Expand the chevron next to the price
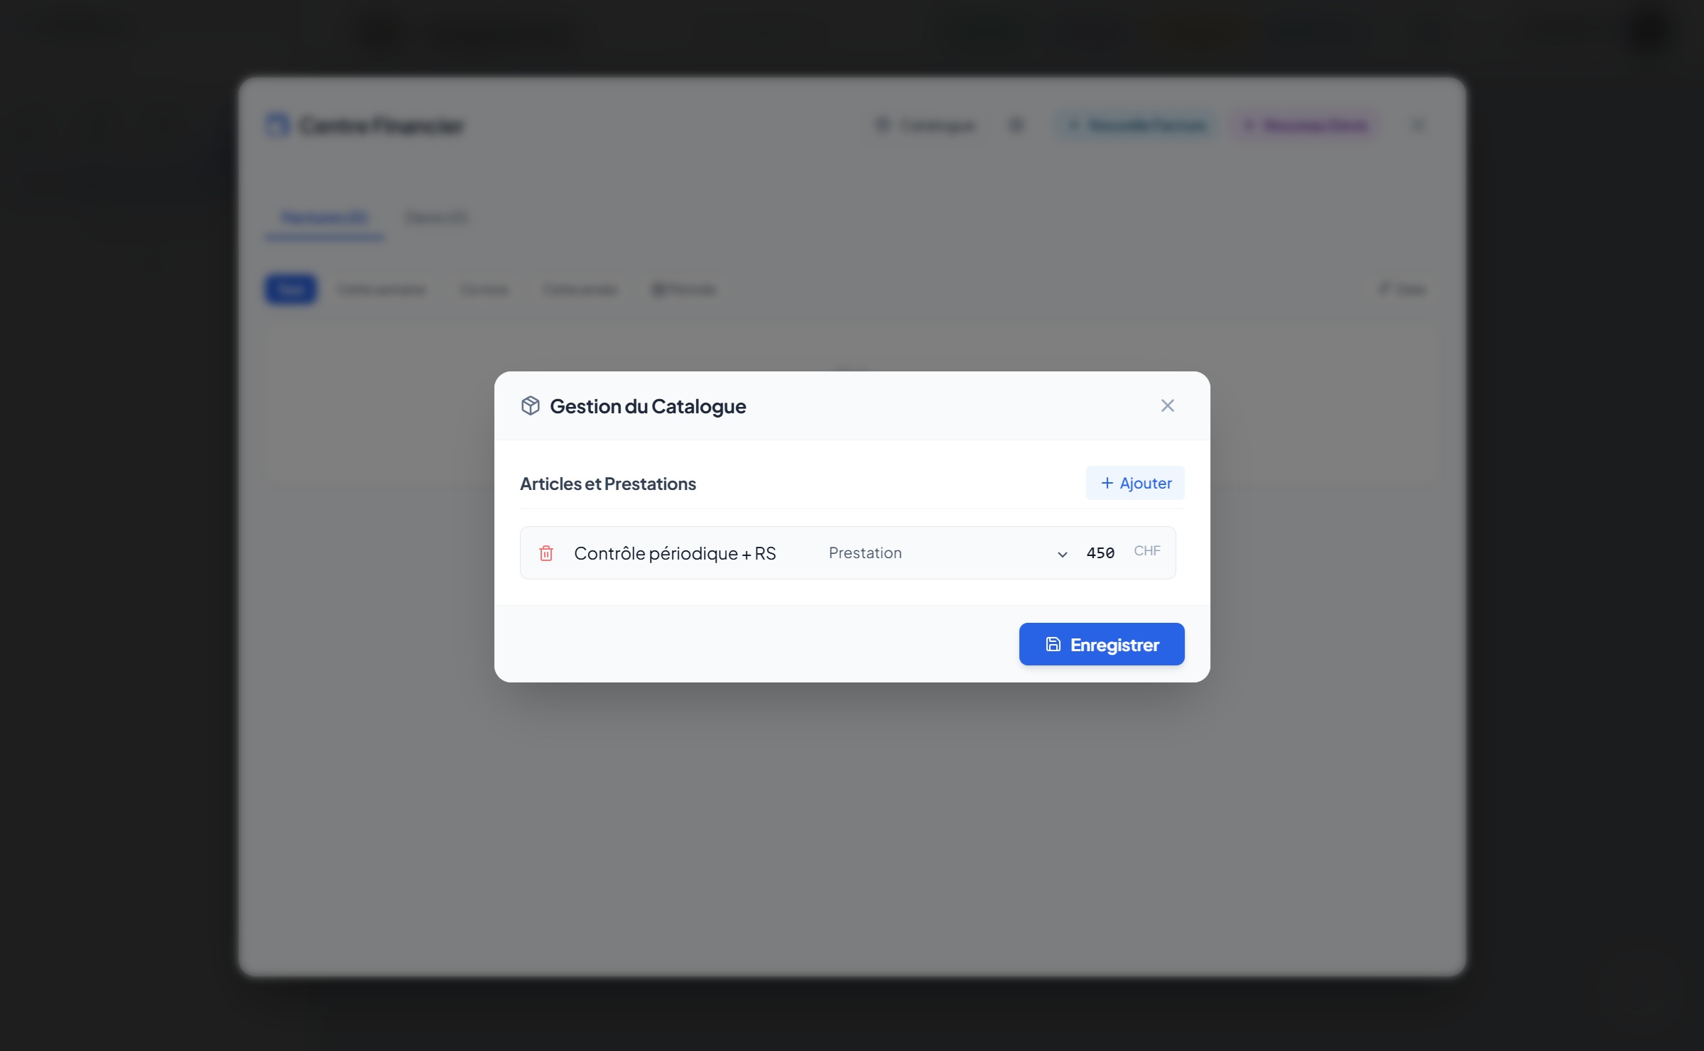Image resolution: width=1704 pixels, height=1051 pixels. coord(1062,555)
